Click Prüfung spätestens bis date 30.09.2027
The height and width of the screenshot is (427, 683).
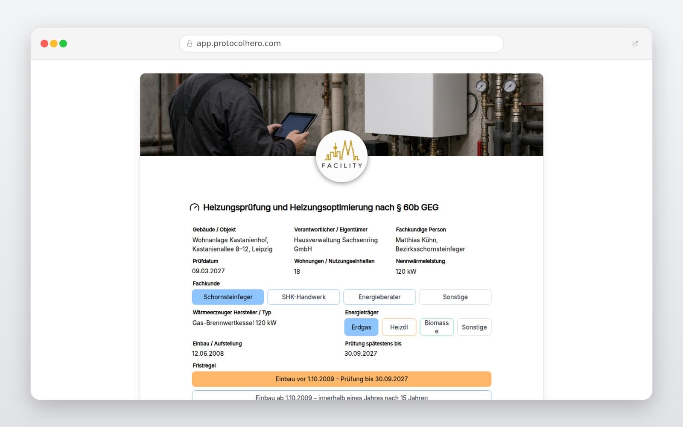[361, 354]
